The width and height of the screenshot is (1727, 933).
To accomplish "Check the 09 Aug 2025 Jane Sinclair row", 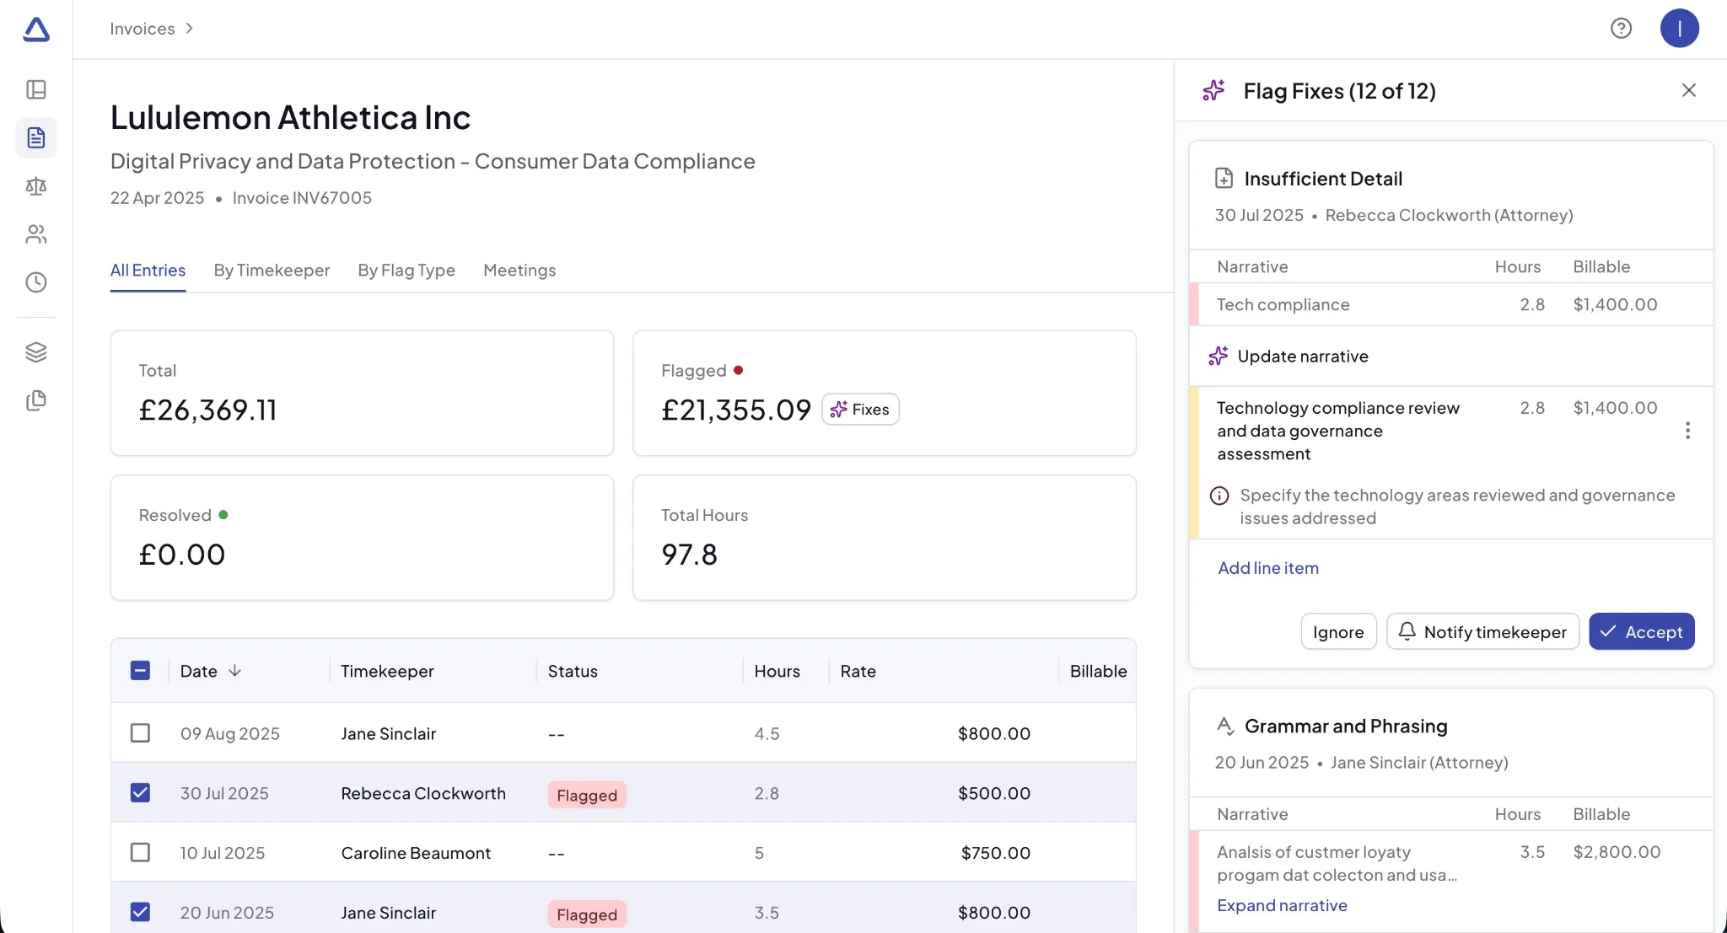I will click(140, 733).
